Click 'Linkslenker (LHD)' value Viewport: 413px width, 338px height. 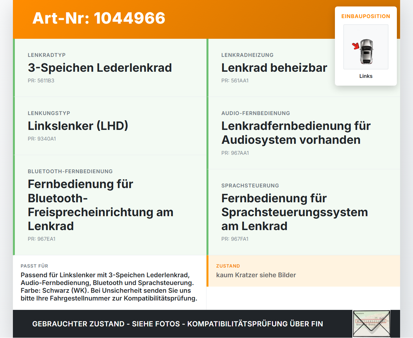coord(78,126)
